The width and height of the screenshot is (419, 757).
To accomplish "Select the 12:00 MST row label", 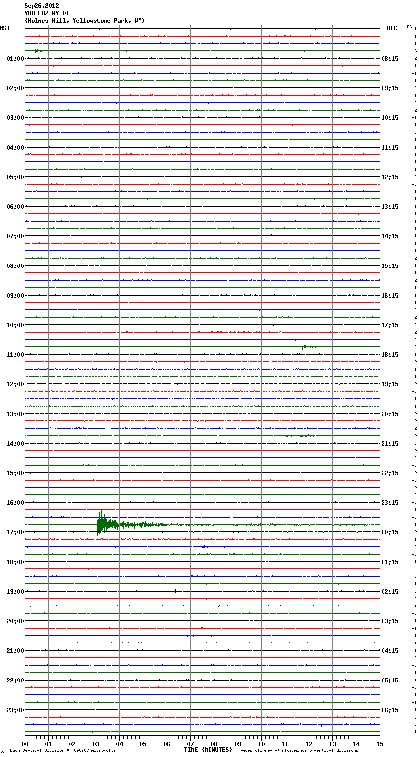I will (x=15, y=384).
